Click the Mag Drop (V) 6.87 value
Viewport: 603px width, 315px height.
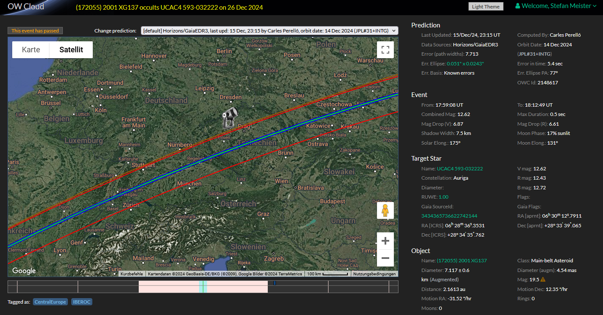[458, 124]
